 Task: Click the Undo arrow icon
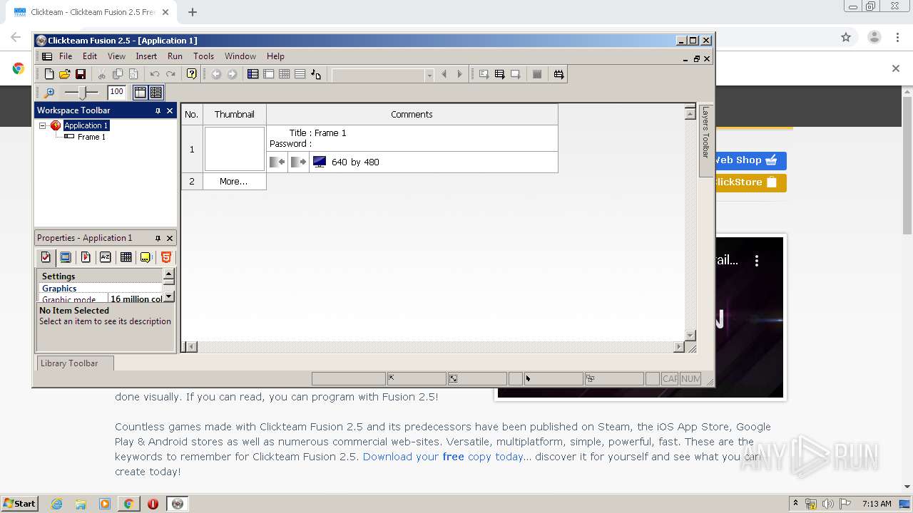[x=155, y=74]
